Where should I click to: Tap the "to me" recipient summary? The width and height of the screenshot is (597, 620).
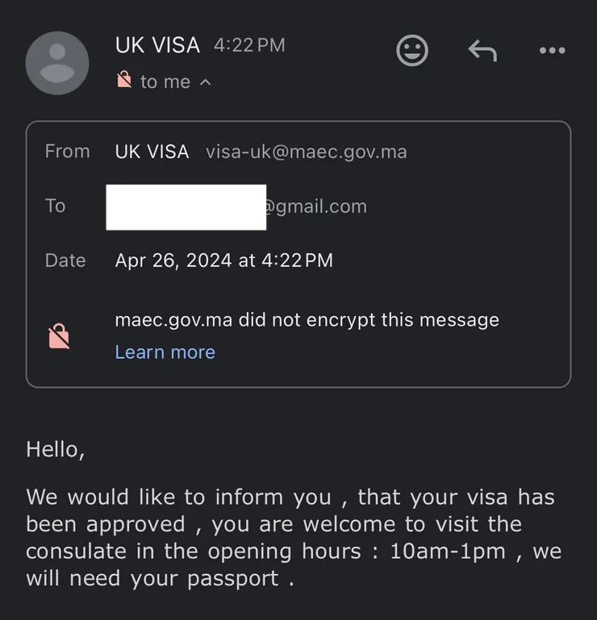click(165, 81)
